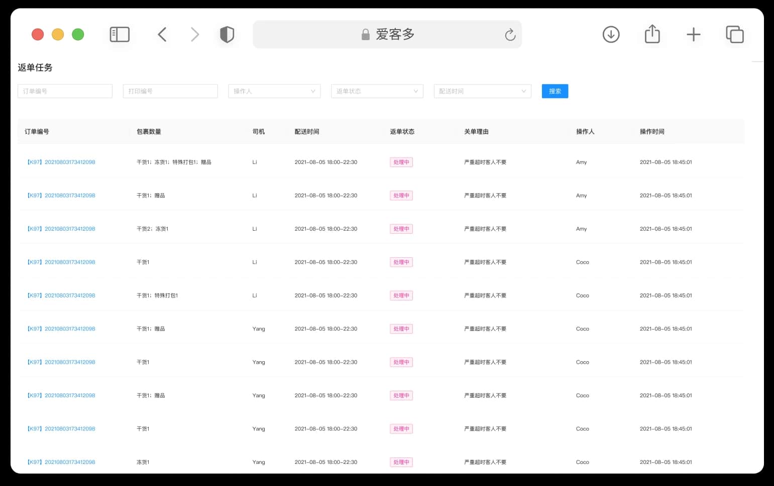Open the 配送时间 dropdown filter
This screenshot has height=486, width=774.
click(482, 91)
